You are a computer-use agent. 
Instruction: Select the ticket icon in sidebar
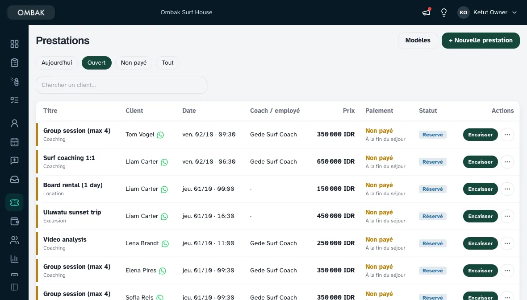coord(14,202)
